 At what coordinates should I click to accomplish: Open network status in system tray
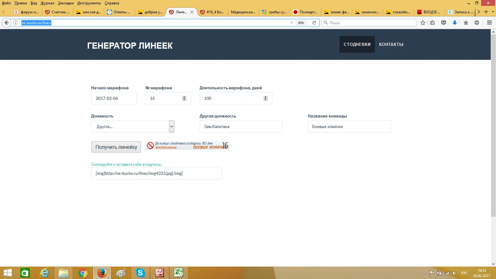(x=447, y=273)
